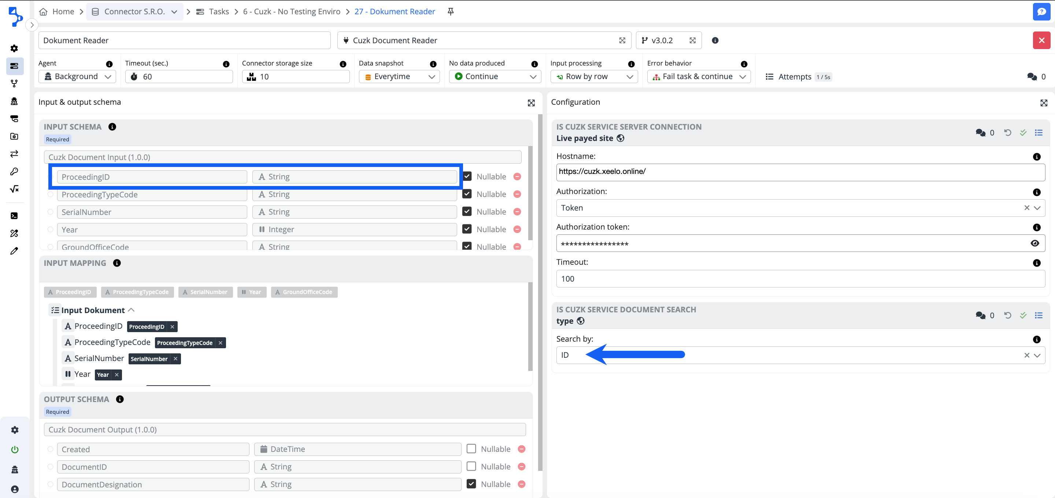1055x498 pixels.
Task: Select the terminal icon in left sidebar
Action: point(14,215)
